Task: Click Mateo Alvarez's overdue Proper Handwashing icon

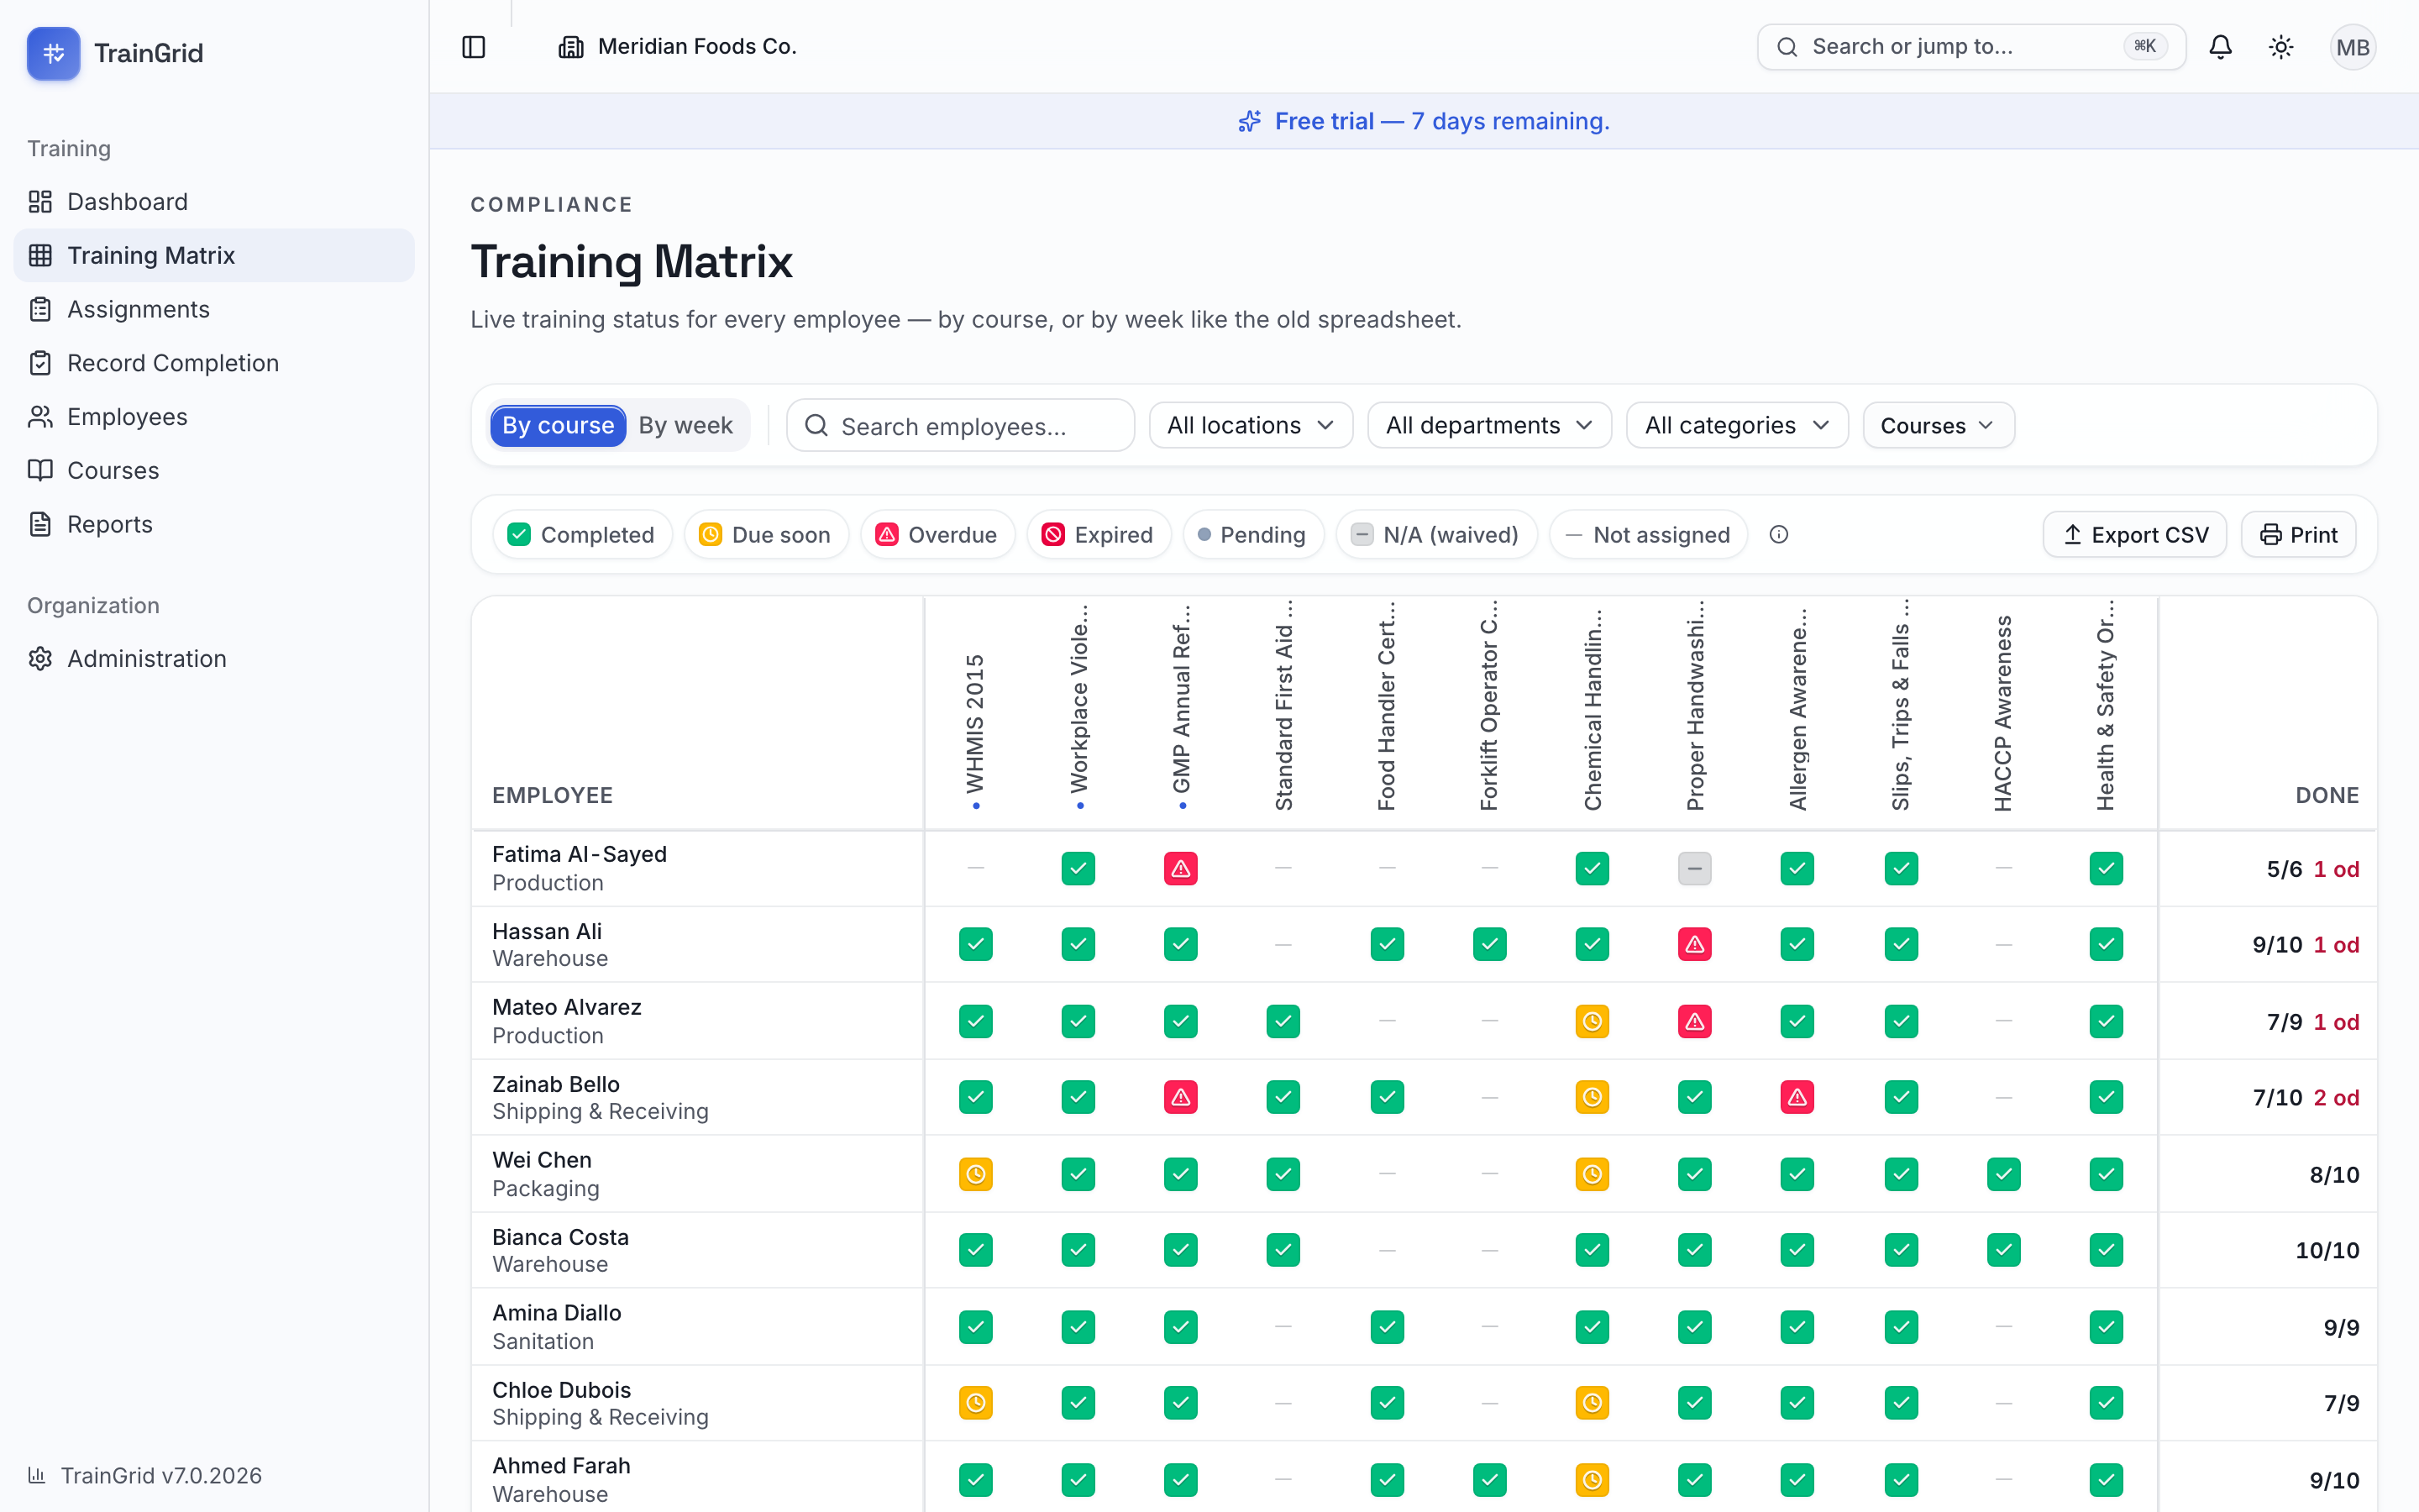Action: tap(1694, 1021)
